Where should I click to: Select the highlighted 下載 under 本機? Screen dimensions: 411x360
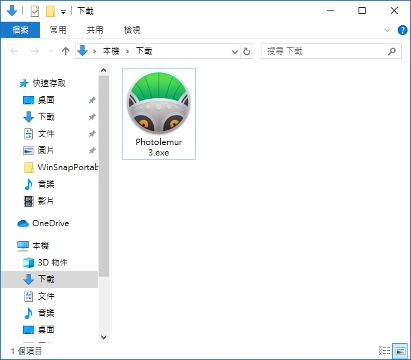[x=50, y=279]
